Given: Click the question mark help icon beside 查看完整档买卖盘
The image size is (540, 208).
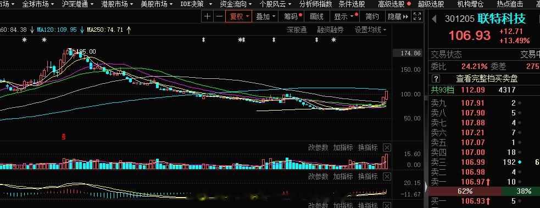Looking at the screenshot, I should [x=436, y=79].
